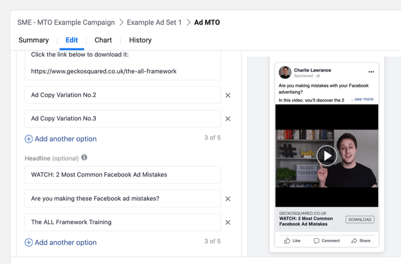The image size is (401, 264).
Task: Click the primary text '3 of 5' counter
Action: click(212, 138)
